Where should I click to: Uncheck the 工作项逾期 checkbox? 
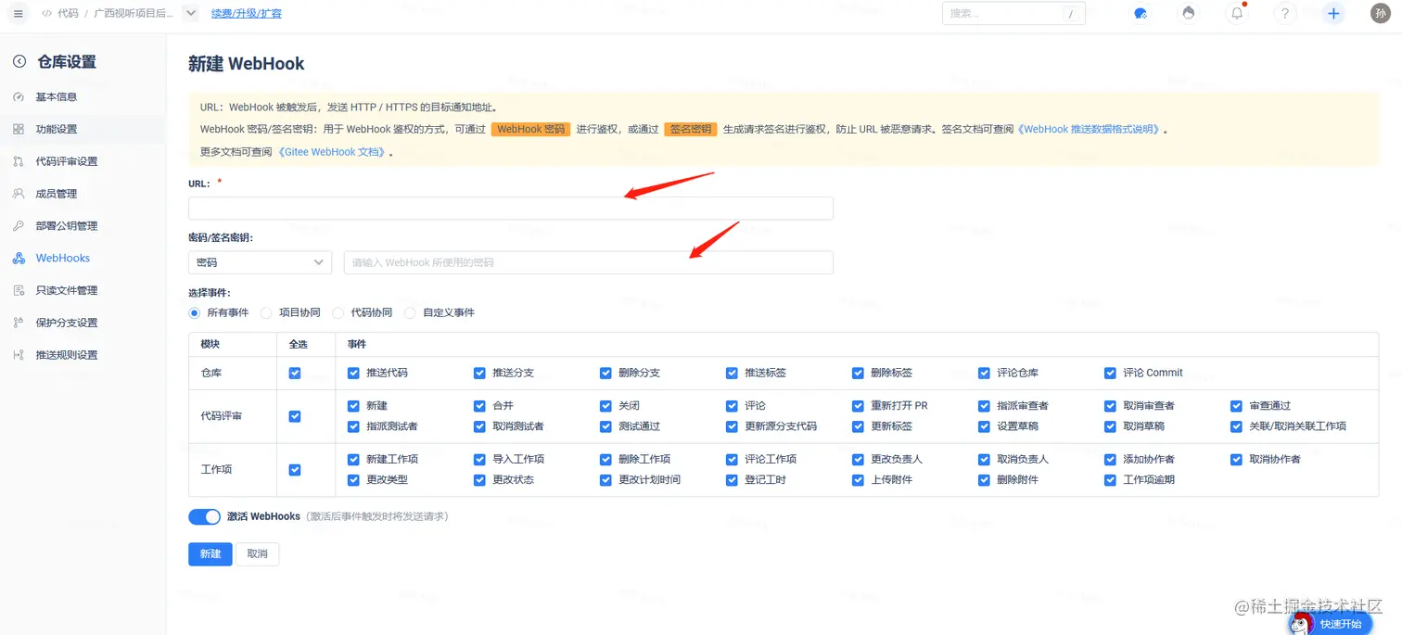(1110, 480)
